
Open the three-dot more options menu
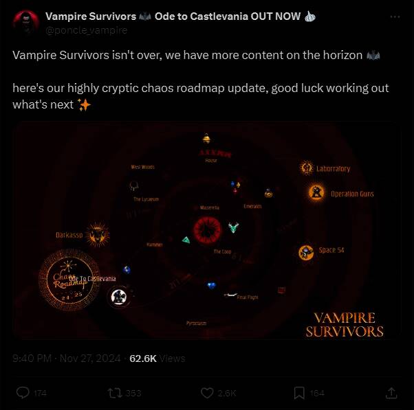coord(395,17)
